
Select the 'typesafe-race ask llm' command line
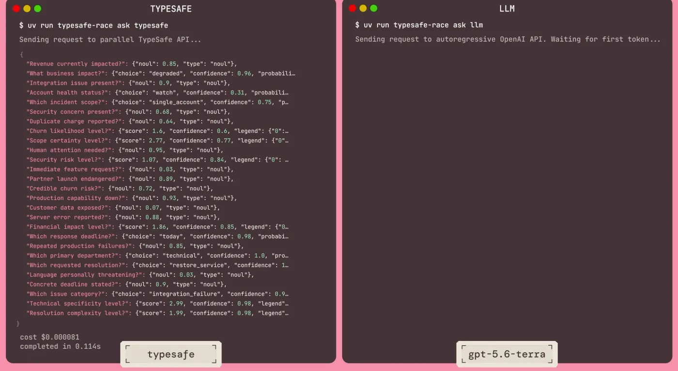[419, 25]
